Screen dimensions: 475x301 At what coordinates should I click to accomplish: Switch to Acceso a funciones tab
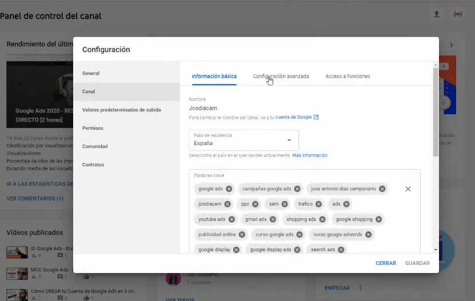348,77
